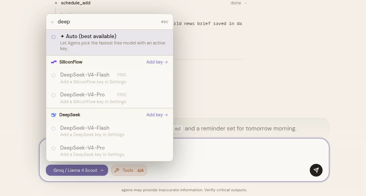This screenshot has height=196, width=366.
Task: Click the schedule_add tool call row
Action: click(x=151, y=3)
